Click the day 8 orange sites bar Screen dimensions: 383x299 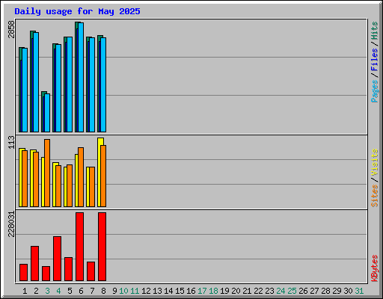[103, 176]
